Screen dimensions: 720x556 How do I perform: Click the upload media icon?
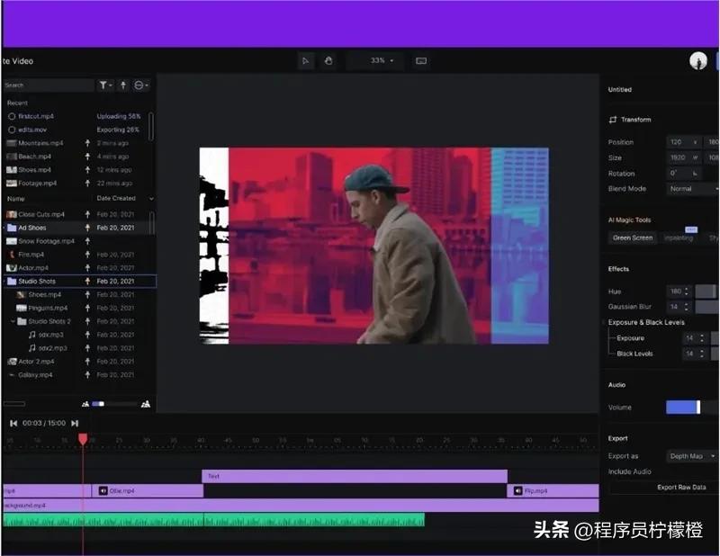tap(121, 85)
